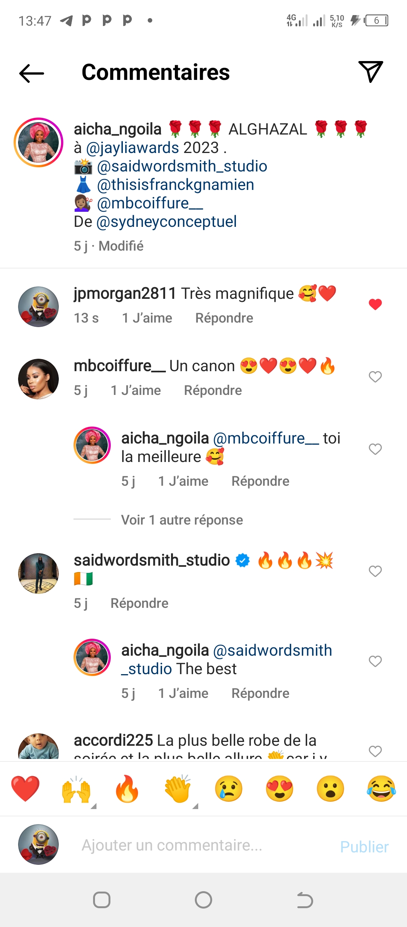Viewport: 407px width, 927px height.
Task: Open skin tone options on clapping emoji
Action: click(x=195, y=806)
